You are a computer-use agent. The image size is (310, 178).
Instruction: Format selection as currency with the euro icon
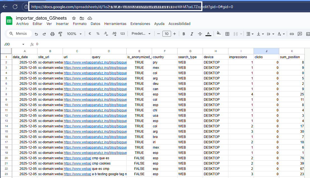[89, 34]
